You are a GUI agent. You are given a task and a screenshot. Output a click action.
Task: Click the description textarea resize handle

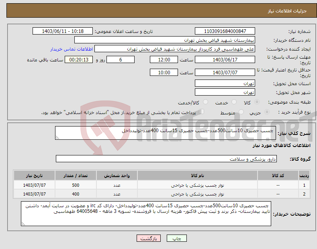coord(57,137)
